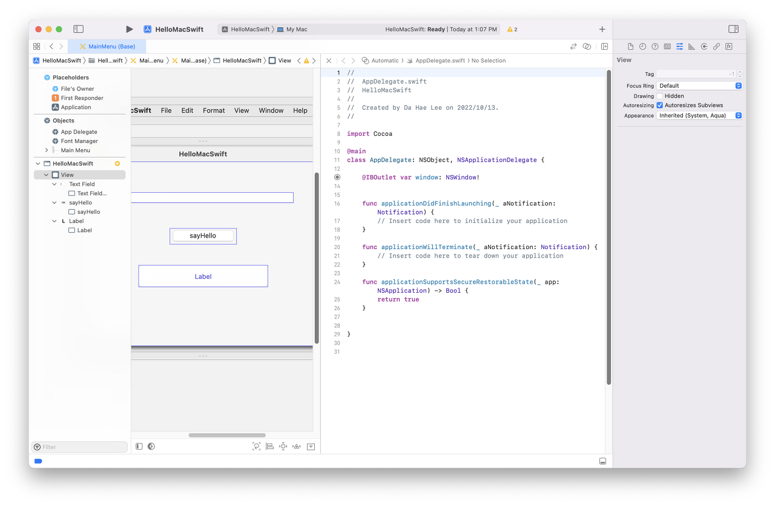Open the Help menu in canvas menubar

pos(300,110)
